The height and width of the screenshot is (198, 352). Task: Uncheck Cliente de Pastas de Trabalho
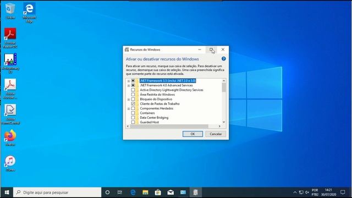click(x=133, y=104)
